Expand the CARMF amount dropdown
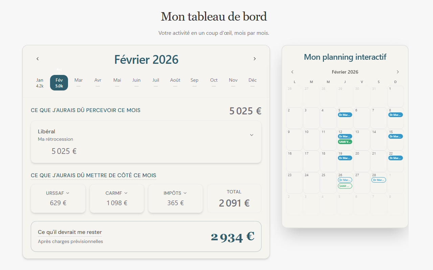 click(x=126, y=193)
